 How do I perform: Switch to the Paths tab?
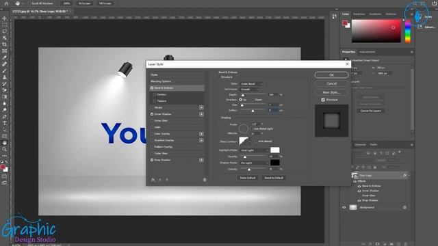[374, 144]
